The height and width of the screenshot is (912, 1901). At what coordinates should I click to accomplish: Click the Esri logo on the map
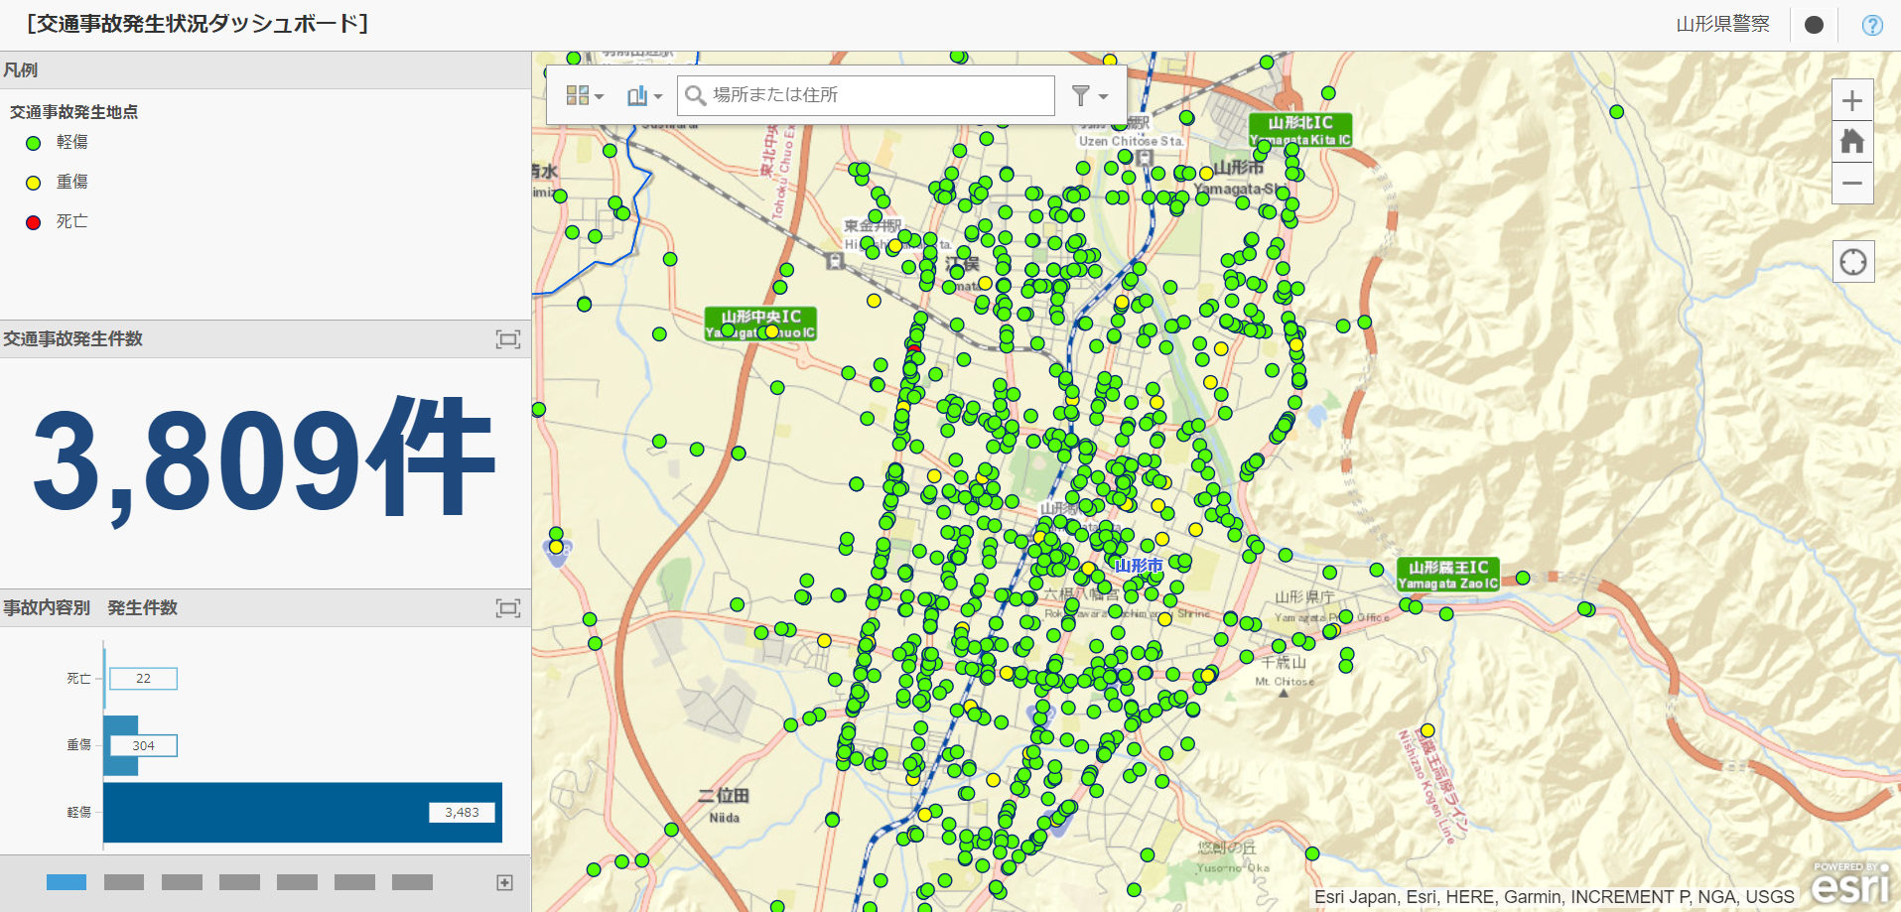tap(1850, 882)
